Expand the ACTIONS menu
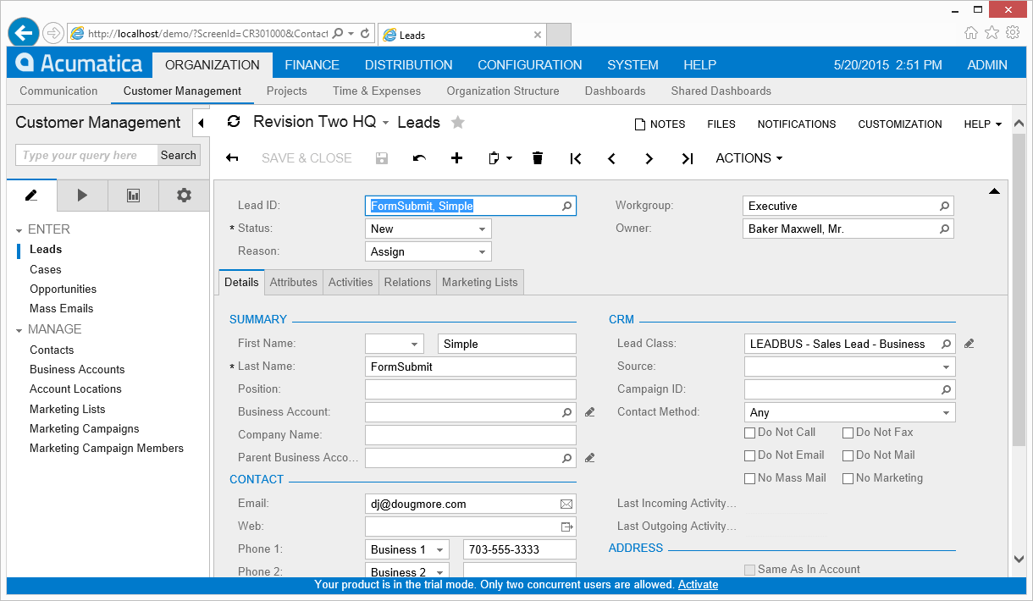Image resolution: width=1033 pixels, height=601 pixels. (749, 158)
